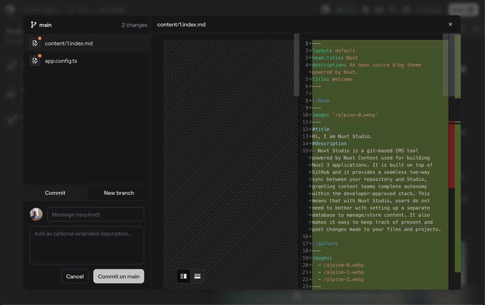The width and height of the screenshot is (485, 305).
Task: Toggle the diff layout switcher
Action: [190, 275]
